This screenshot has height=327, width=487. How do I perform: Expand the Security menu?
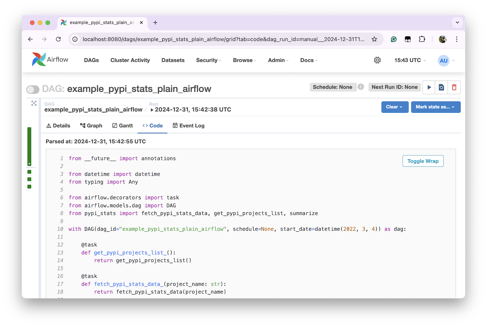click(208, 60)
